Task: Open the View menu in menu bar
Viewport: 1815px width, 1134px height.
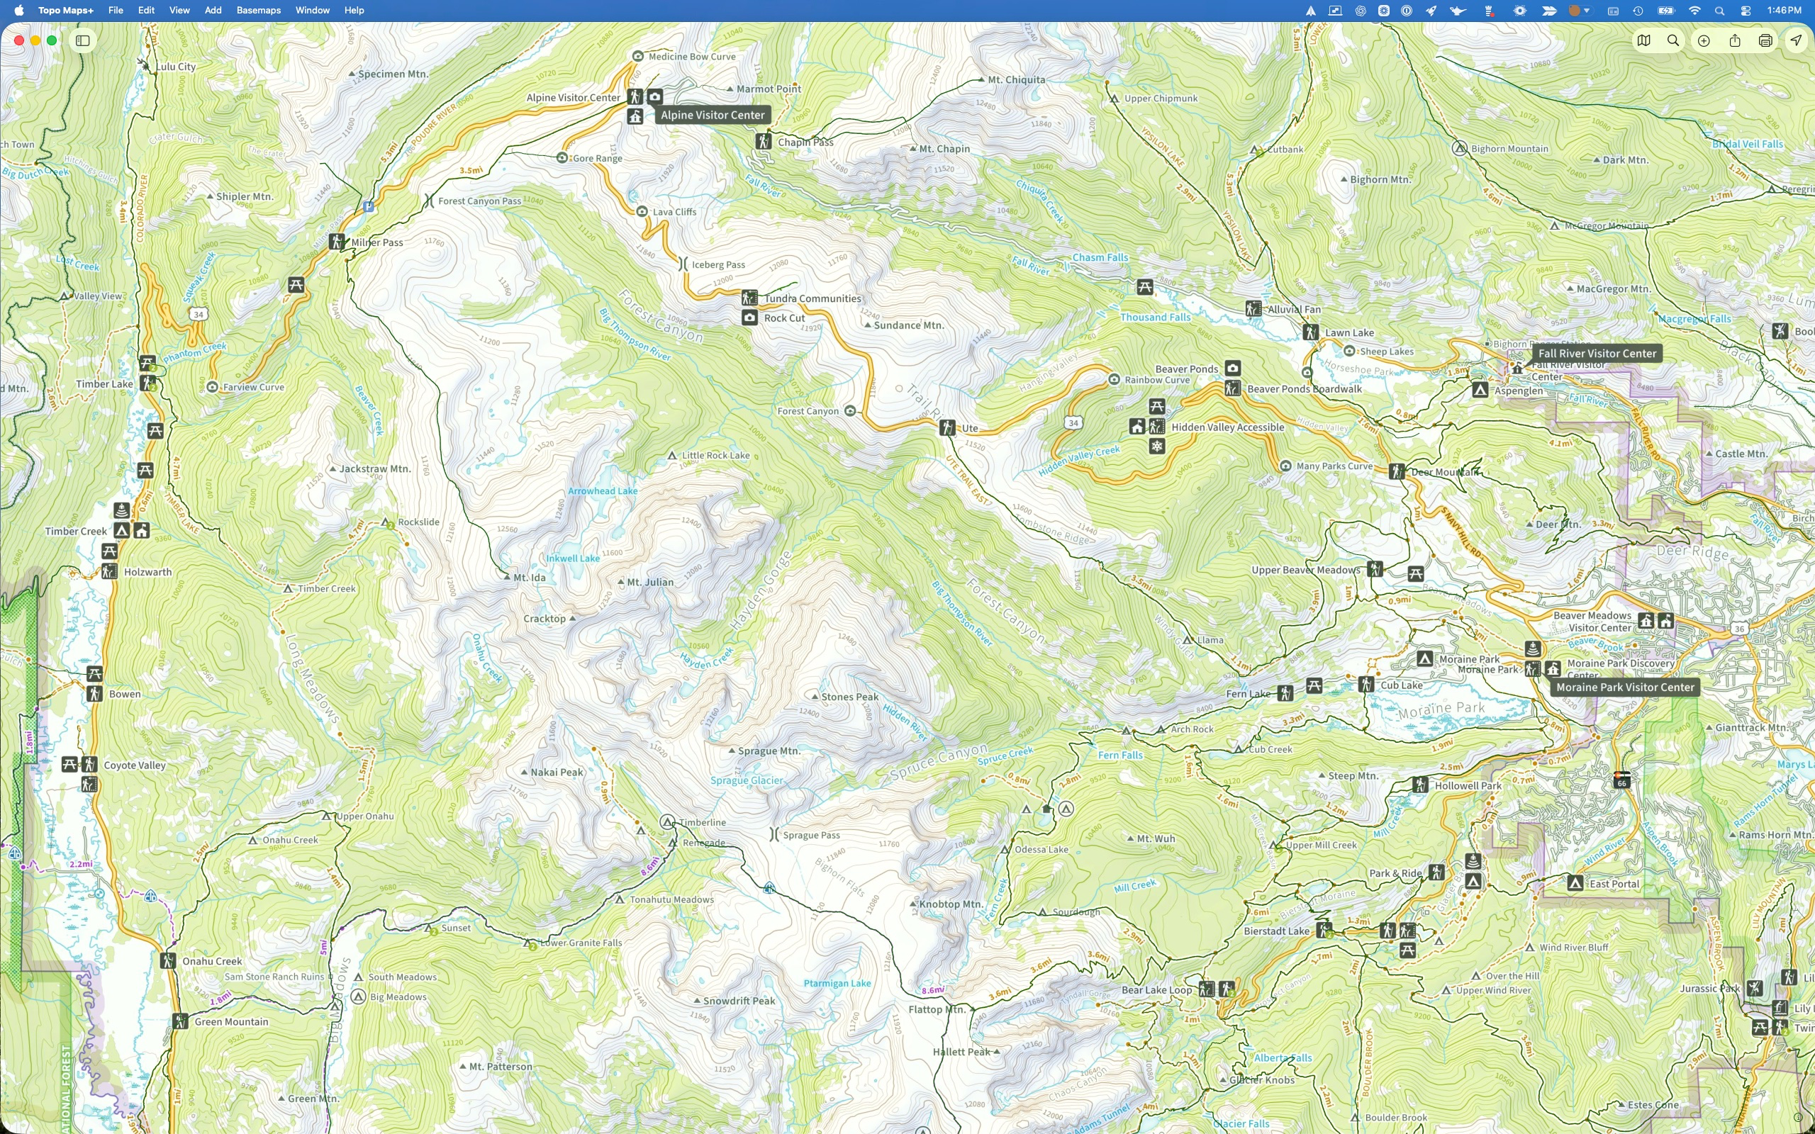Action: (179, 11)
